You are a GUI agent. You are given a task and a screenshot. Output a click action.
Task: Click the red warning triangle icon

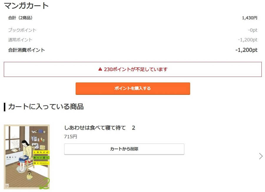pos(100,69)
